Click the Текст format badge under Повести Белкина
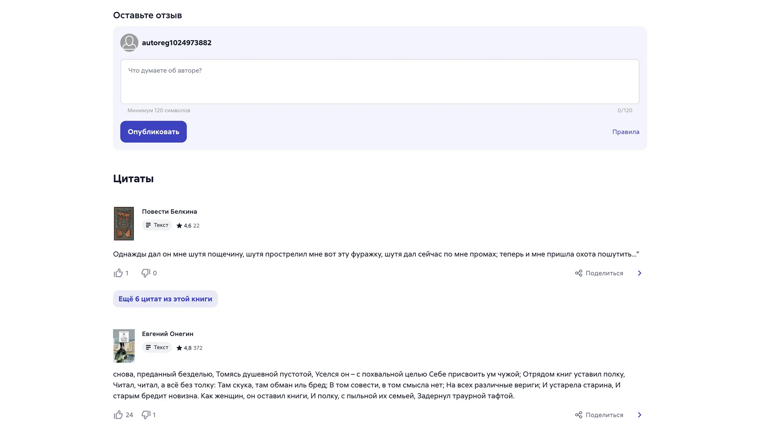This screenshot has height=428, width=760. pyautogui.click(x=157, y=225)
